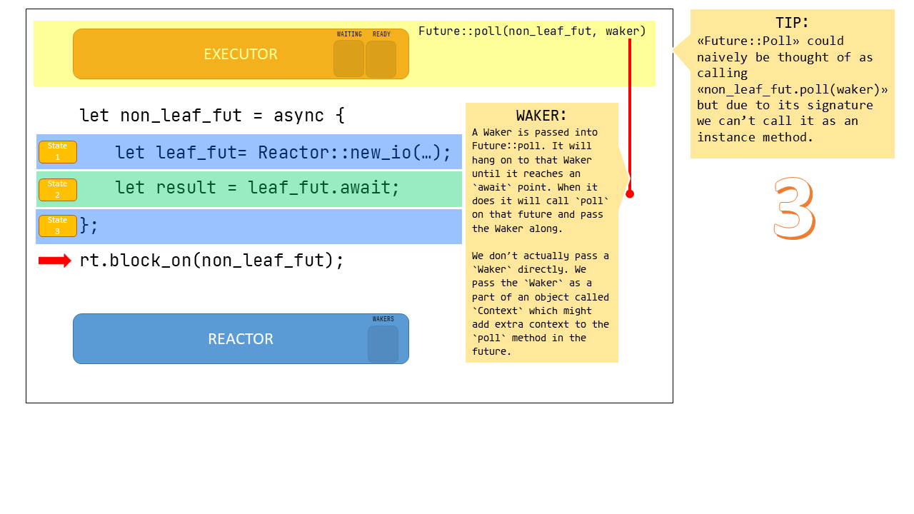Select the WAITING queue box in the executor
The image size is (914, 514).
[348, 59]
